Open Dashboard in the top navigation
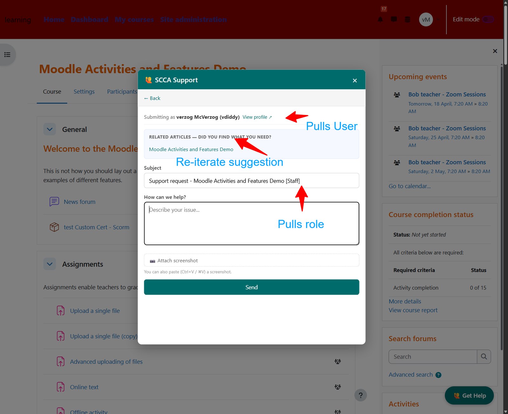Screen dimensions: 508x414 pos(90,20)
